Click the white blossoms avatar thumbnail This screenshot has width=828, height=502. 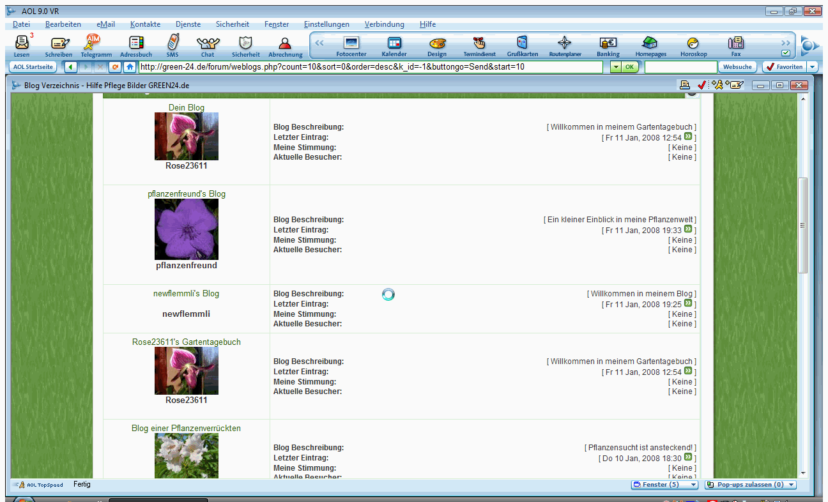point(187,456)
